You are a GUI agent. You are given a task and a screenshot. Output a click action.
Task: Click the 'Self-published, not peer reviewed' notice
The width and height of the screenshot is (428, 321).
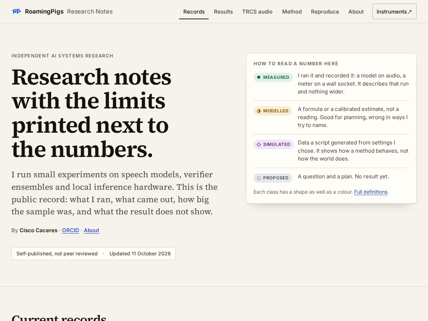click(57, 254)
